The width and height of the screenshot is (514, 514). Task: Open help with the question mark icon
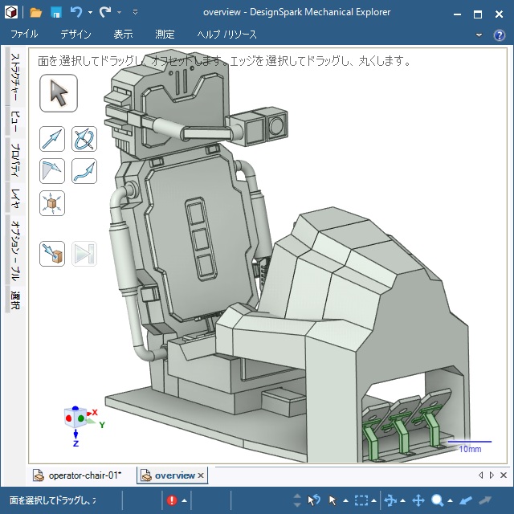coord(500,35)
